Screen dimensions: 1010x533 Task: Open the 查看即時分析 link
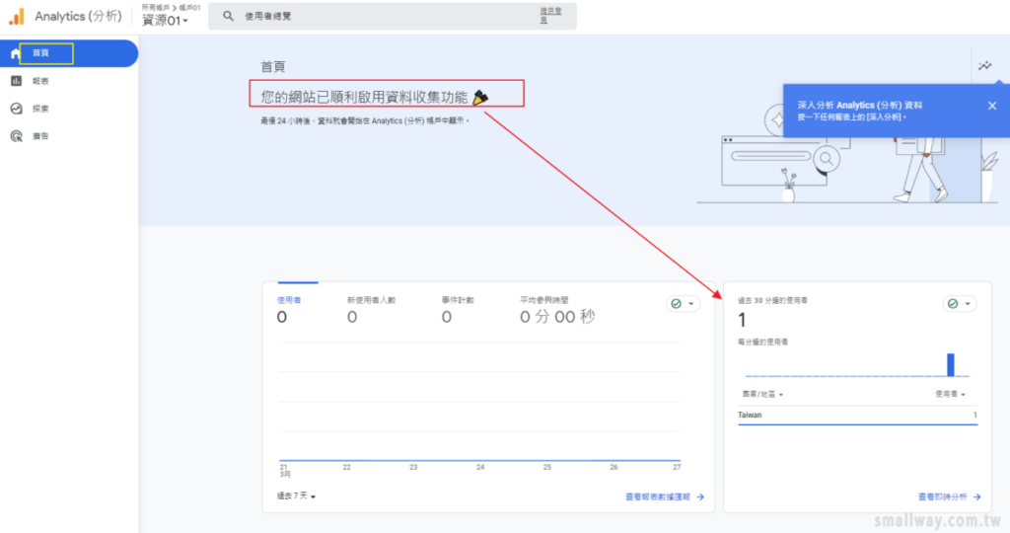(x=949, y=496)
